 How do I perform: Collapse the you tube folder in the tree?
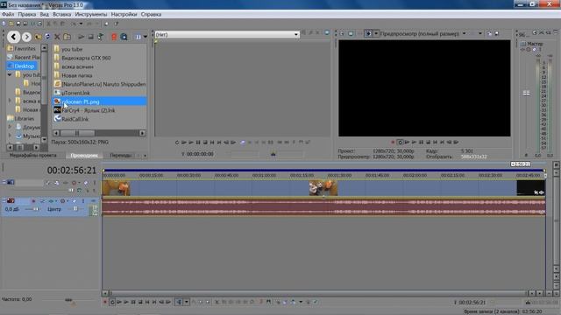coord(10,74)
